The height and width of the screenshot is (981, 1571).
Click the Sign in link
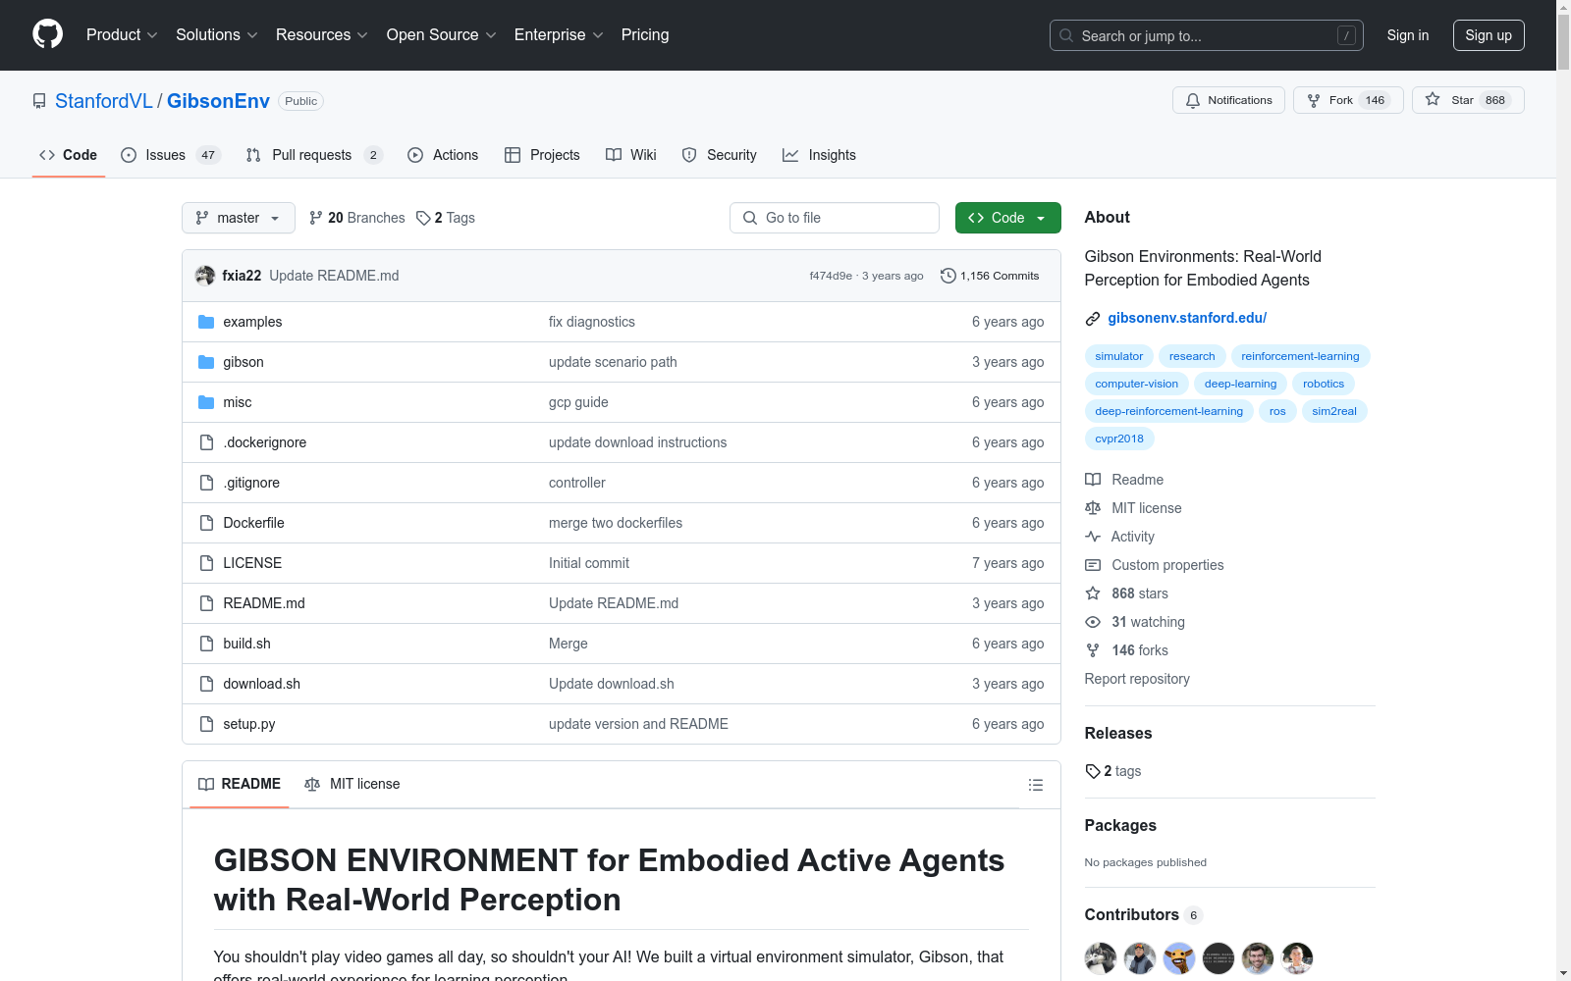[1408, 35]
